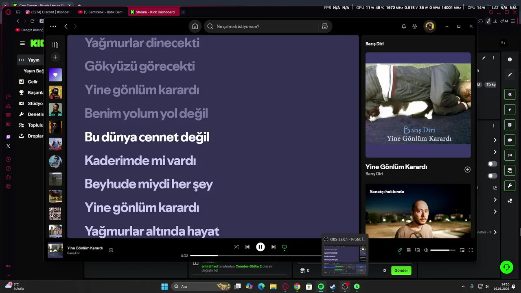Open Barış Diri artist link under title
The height and width of the screenshot is (293, 521).
tap(374, 174)
